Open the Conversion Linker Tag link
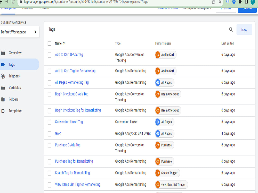 point(69,122)
